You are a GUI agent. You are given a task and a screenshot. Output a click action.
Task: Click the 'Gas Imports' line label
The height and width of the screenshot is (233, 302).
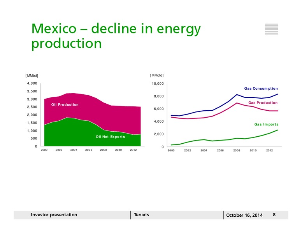(x=266, y=124)
